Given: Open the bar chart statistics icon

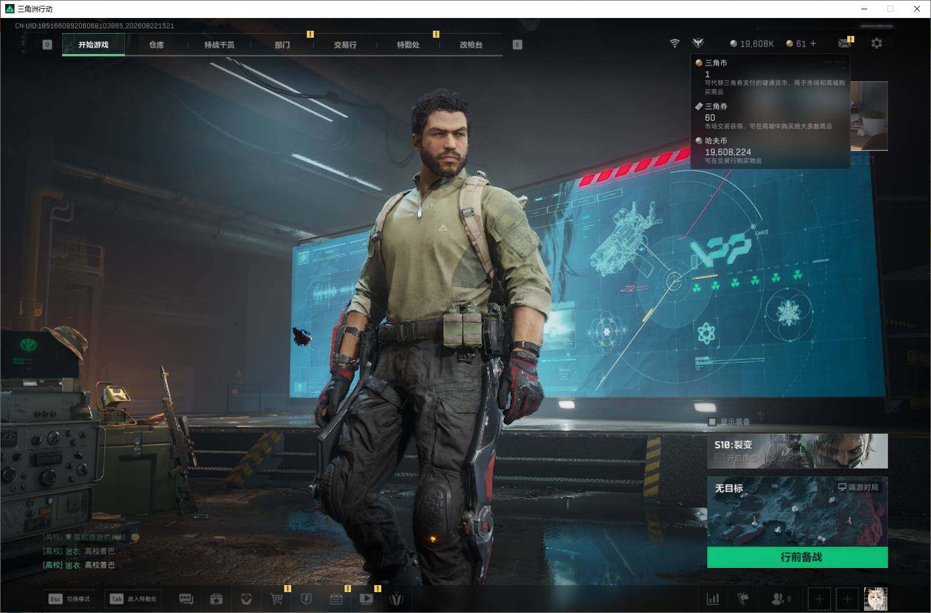Looking at the screenshot, I should (x=712, y=598).
